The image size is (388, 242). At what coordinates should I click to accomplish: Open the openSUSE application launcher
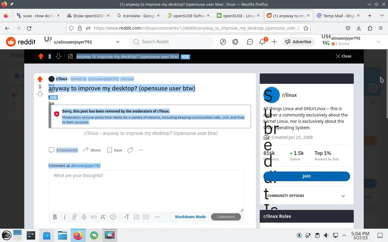tap(7, 235)
